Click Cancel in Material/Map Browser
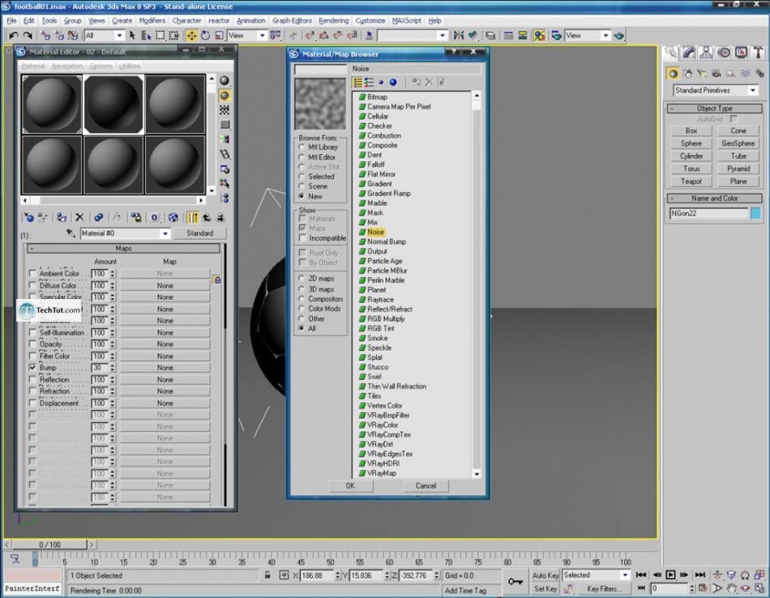The image size is (770, 598). point(426,485)
